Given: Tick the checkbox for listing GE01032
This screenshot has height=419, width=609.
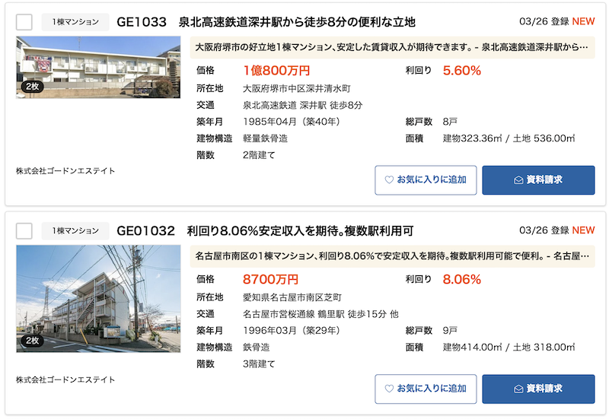Looking at the screenshot, I should 24,231.
